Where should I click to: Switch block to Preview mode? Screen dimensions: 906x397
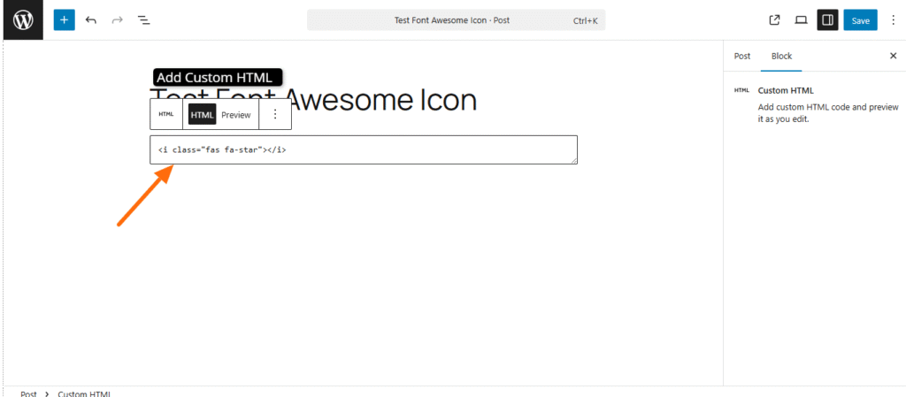pos(235,115)
